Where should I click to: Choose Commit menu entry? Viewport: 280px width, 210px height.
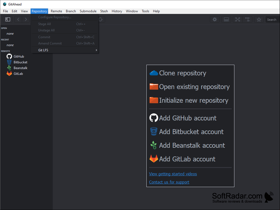point(65,37)
